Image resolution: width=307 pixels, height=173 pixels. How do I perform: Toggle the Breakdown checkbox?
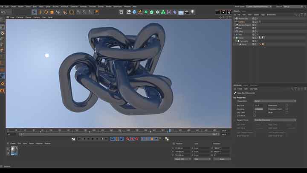coord(287,106)
